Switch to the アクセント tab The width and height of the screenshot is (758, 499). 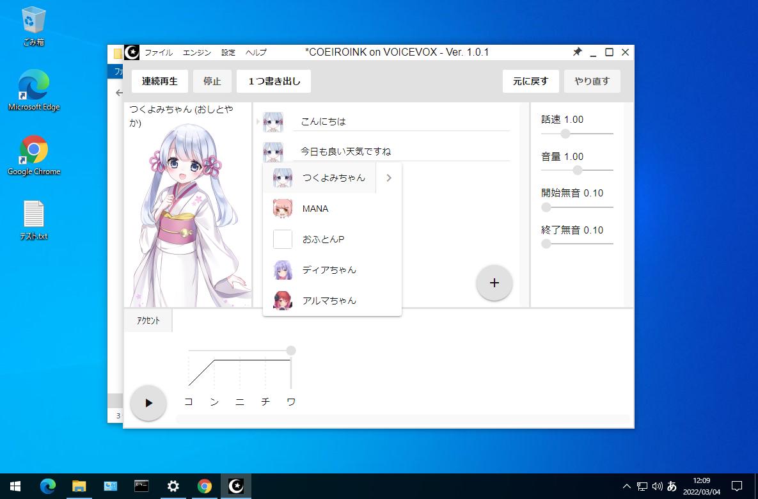148,321
